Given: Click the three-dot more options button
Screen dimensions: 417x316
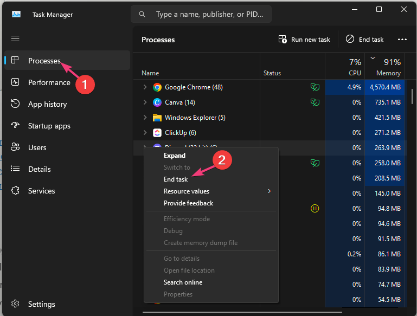Looking at the screenshot, I should point(402,39).
